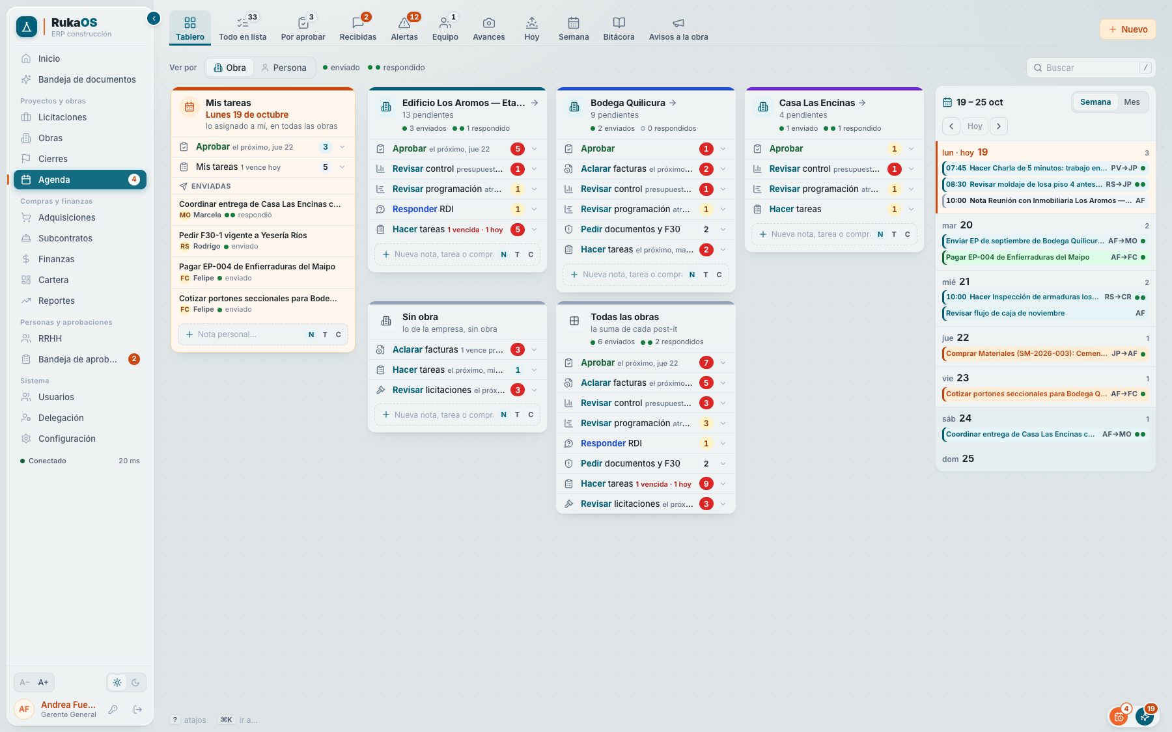Expand Revisar licitaciones in Sin obra

coord(534,390)
